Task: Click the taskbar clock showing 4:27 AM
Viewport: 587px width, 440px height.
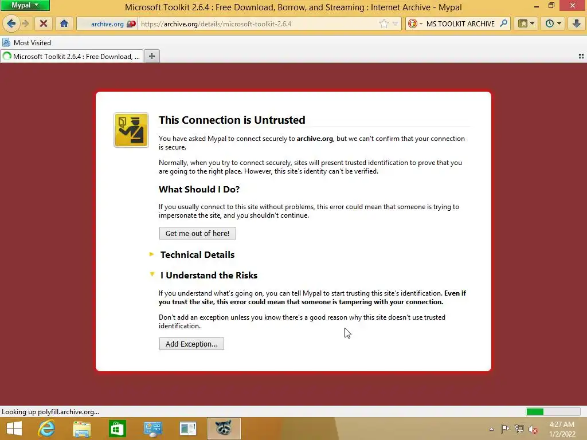Action: click(x=562, y=429)
